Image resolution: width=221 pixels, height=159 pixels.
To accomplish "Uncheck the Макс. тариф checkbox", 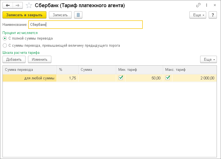I will [x=168, y=78].
